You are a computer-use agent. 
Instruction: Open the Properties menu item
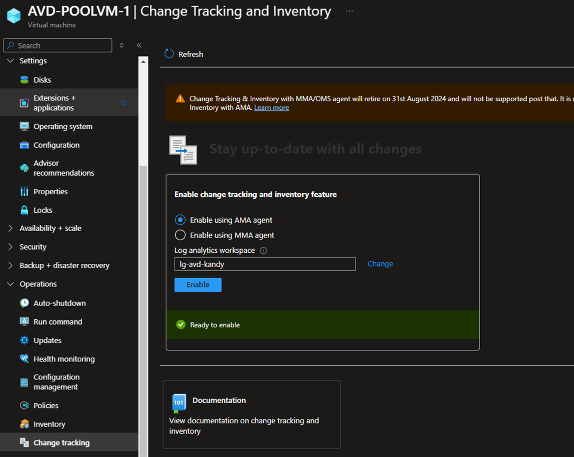(69, 192)
